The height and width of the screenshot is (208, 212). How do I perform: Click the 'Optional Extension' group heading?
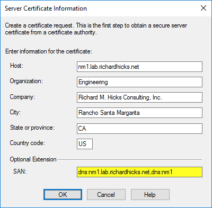click(x=33, y=159)
